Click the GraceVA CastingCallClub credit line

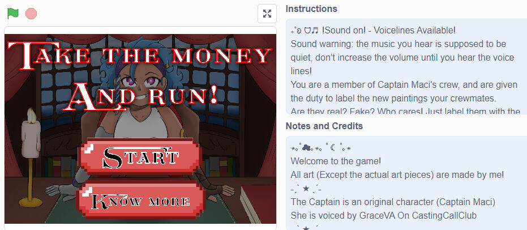coord(383,215)
